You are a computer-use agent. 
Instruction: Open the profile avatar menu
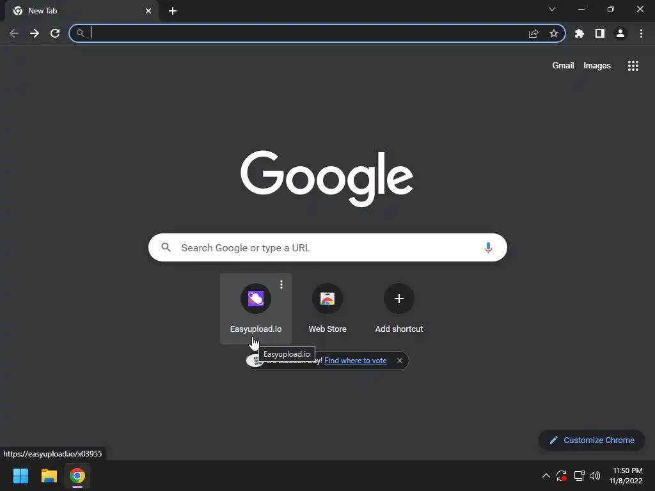(x=620, y=33)
